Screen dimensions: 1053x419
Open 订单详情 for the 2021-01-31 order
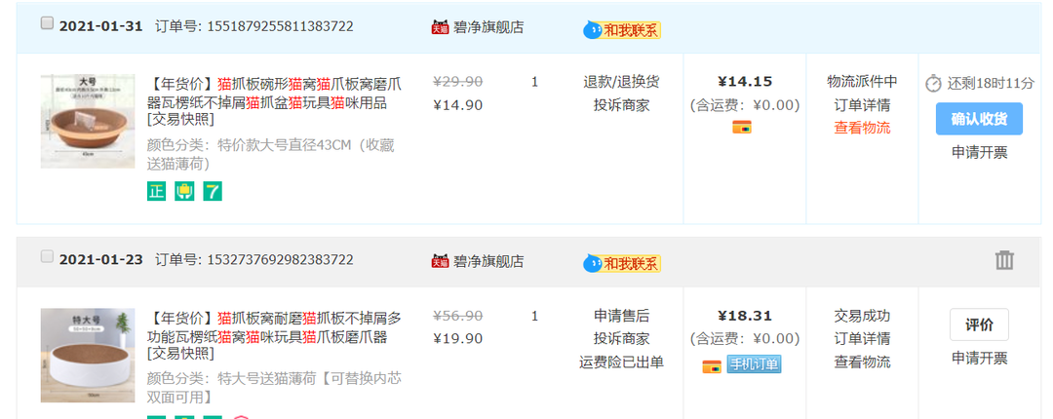tap(862, 105)
